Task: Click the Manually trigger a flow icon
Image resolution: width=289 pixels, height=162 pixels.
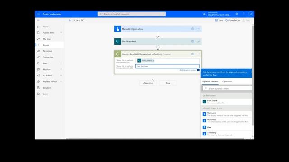Action: (117, 29)
